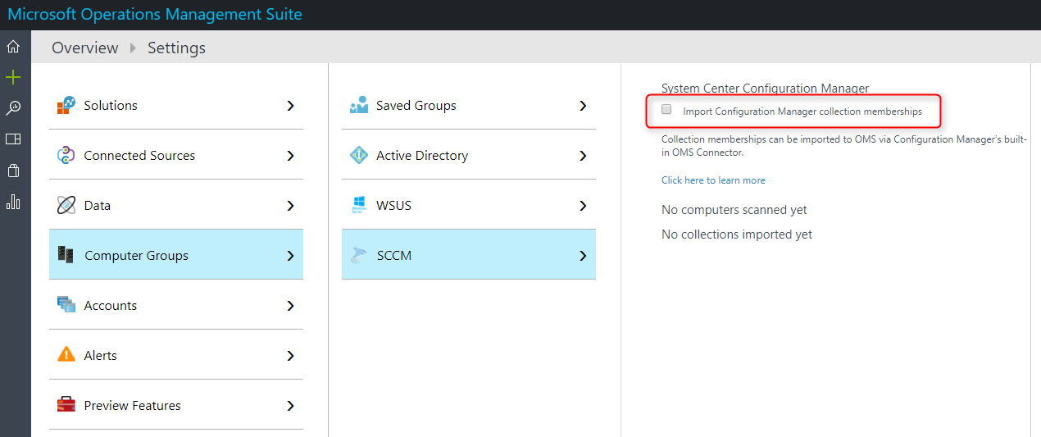Viewport: 1041px width, 437px height.
Task: Expand the Data chevron arrow
Action: [x=290, y=206]
